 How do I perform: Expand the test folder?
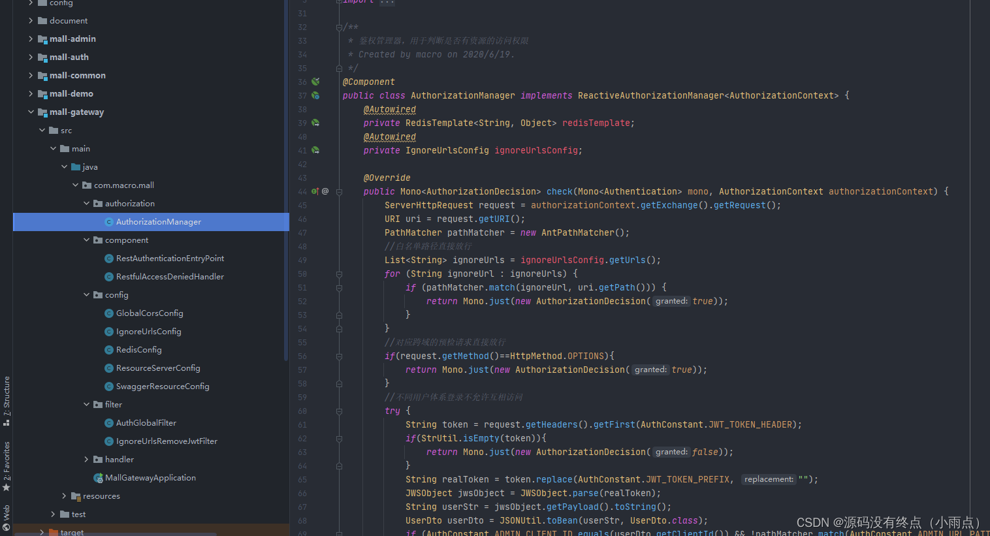(53, 514)
